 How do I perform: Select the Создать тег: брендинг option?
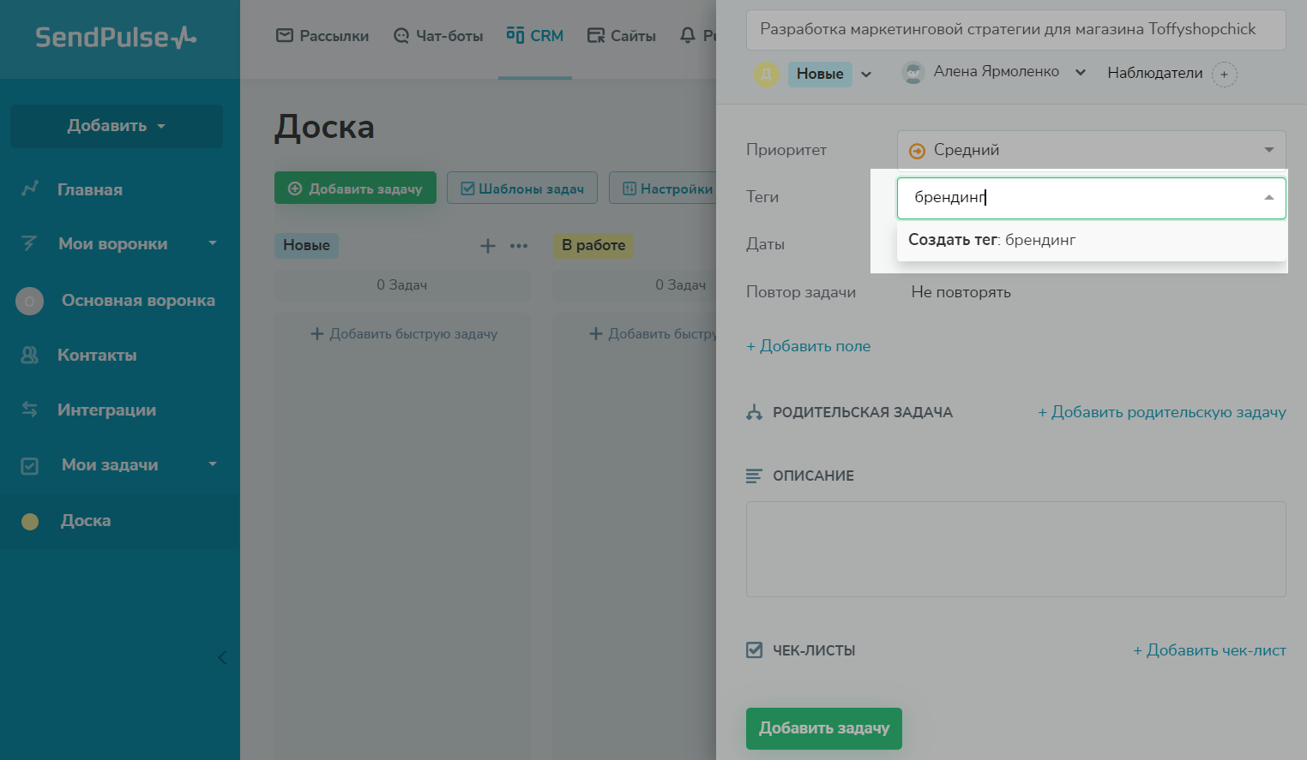[992, 240]
